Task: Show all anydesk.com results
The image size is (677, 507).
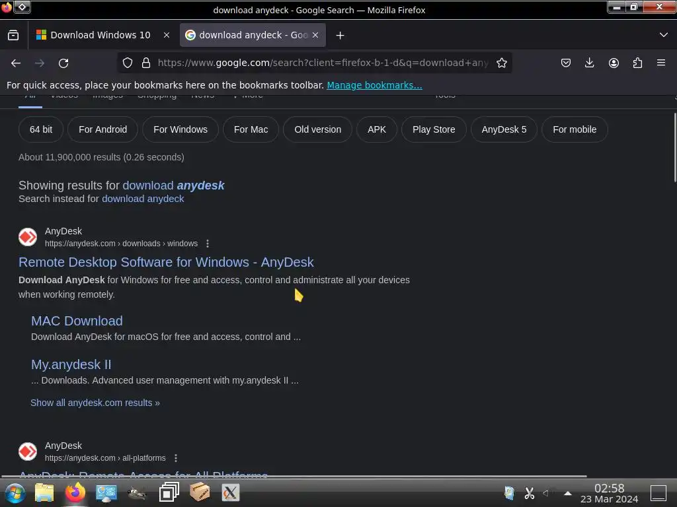Action: (x=95, y=403)
